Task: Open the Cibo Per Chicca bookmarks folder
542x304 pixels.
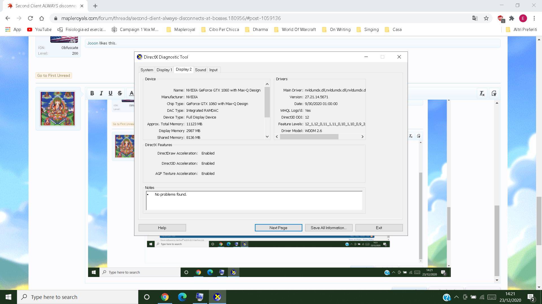Action: click(220, 30)
